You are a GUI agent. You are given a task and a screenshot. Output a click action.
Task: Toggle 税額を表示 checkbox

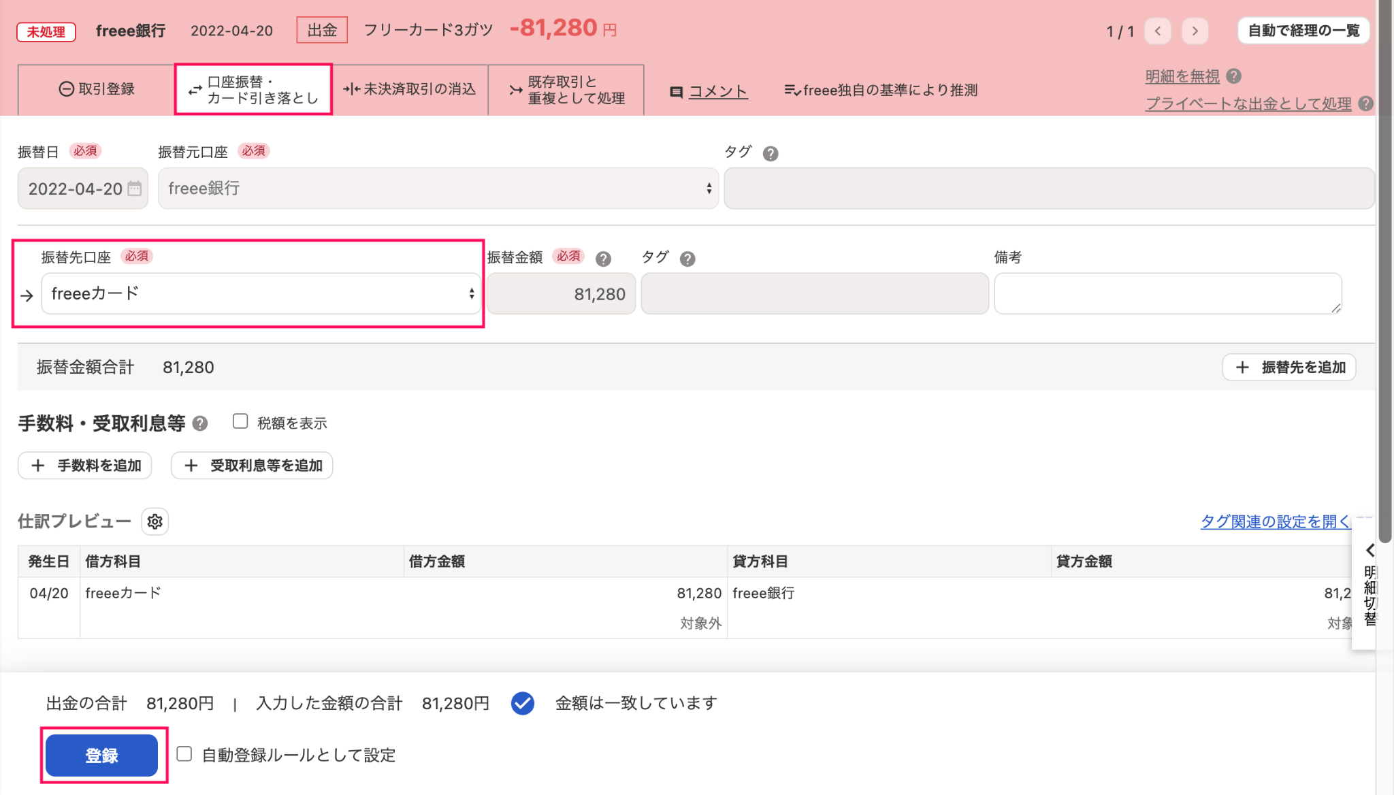[x=240, y=421]
